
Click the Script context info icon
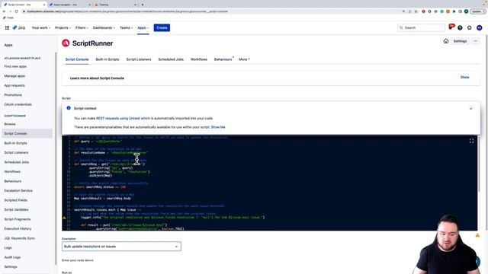click(69, 108)
